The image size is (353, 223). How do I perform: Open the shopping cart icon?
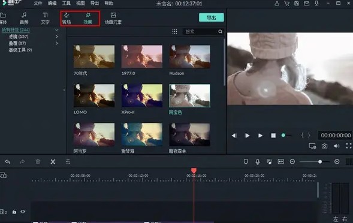(x=287, y=4)
